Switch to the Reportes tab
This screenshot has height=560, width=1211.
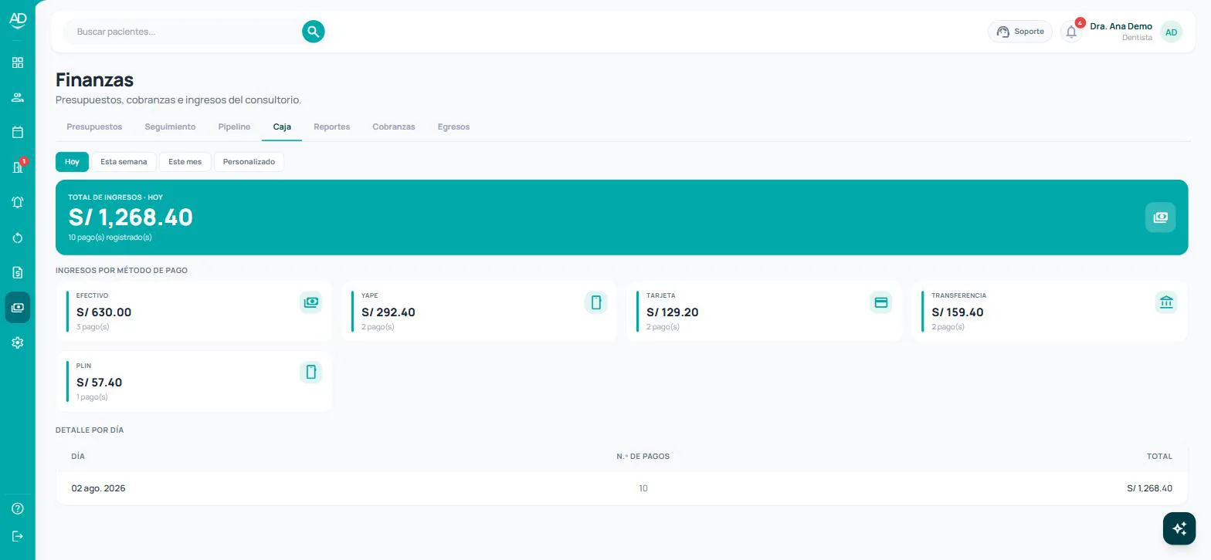click(x=331, y=127)
